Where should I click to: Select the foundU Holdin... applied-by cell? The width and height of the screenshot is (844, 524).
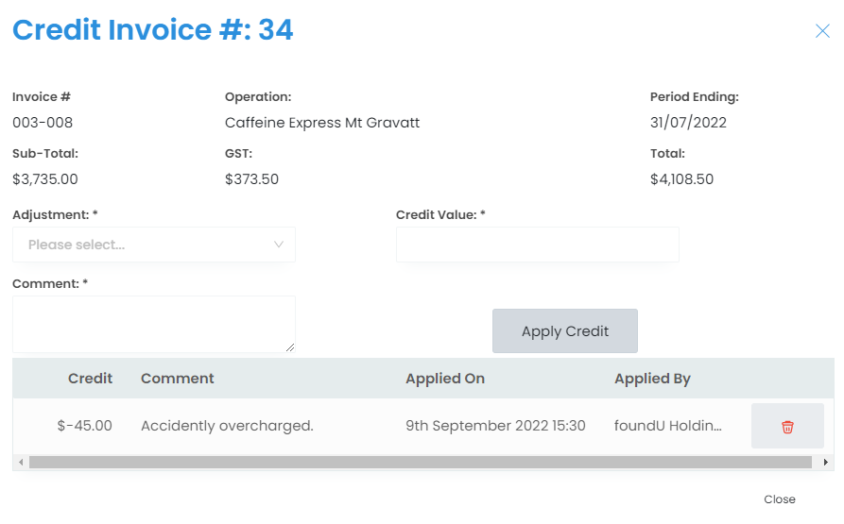pyautogui.click(x=667, y=426)
